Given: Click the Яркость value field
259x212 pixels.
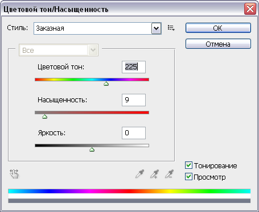Looking at the screenshot, I should coord(134,133).
